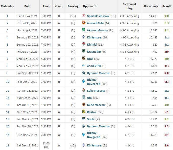Click the Loko Moscow club crest icon
173x150 pixels.
84,91
